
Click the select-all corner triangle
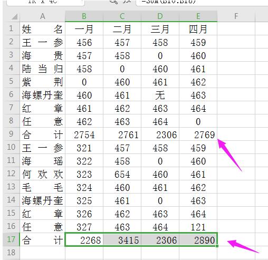(x=14, y=17)
